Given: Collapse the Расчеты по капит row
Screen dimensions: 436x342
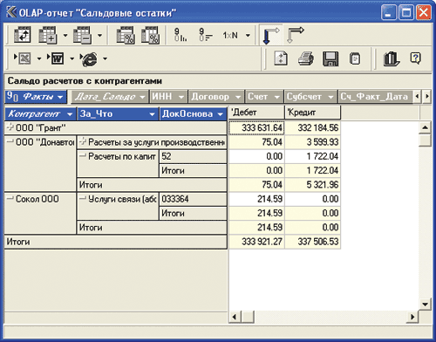Looking at the screenshot, I should pos(83,156).
